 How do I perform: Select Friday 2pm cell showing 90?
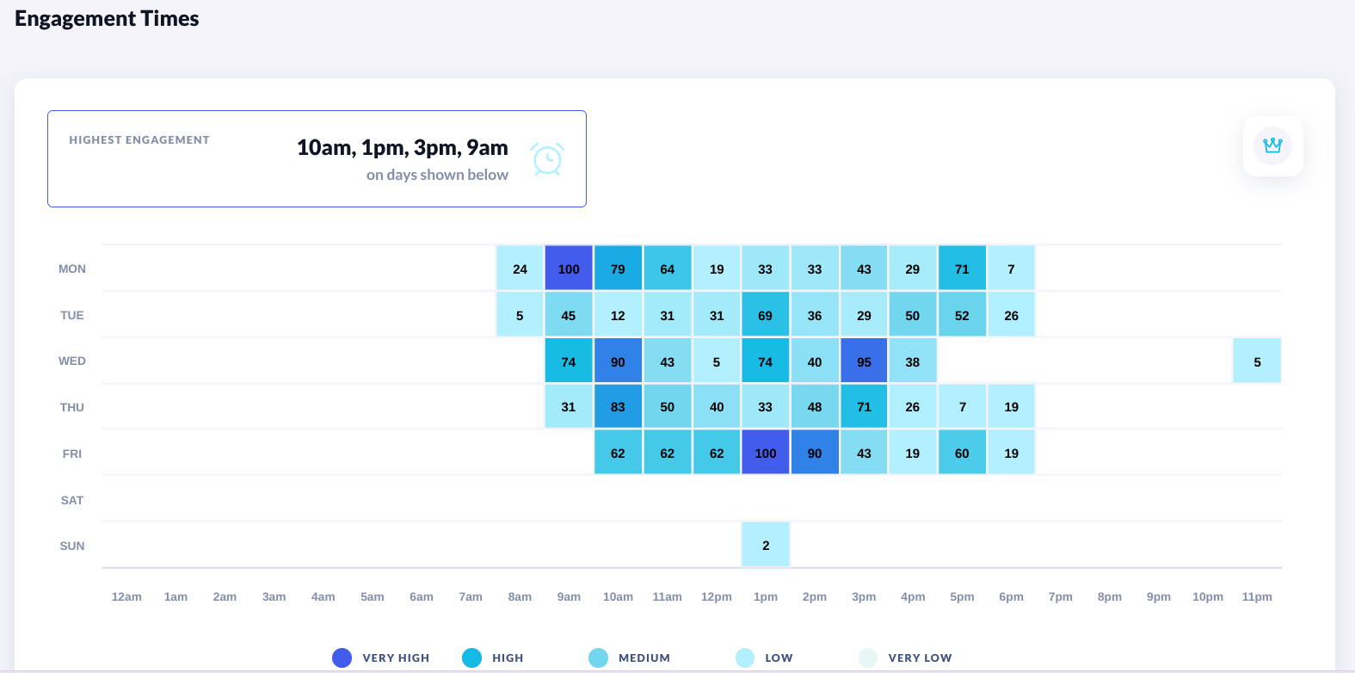click(x=815, y=453)
